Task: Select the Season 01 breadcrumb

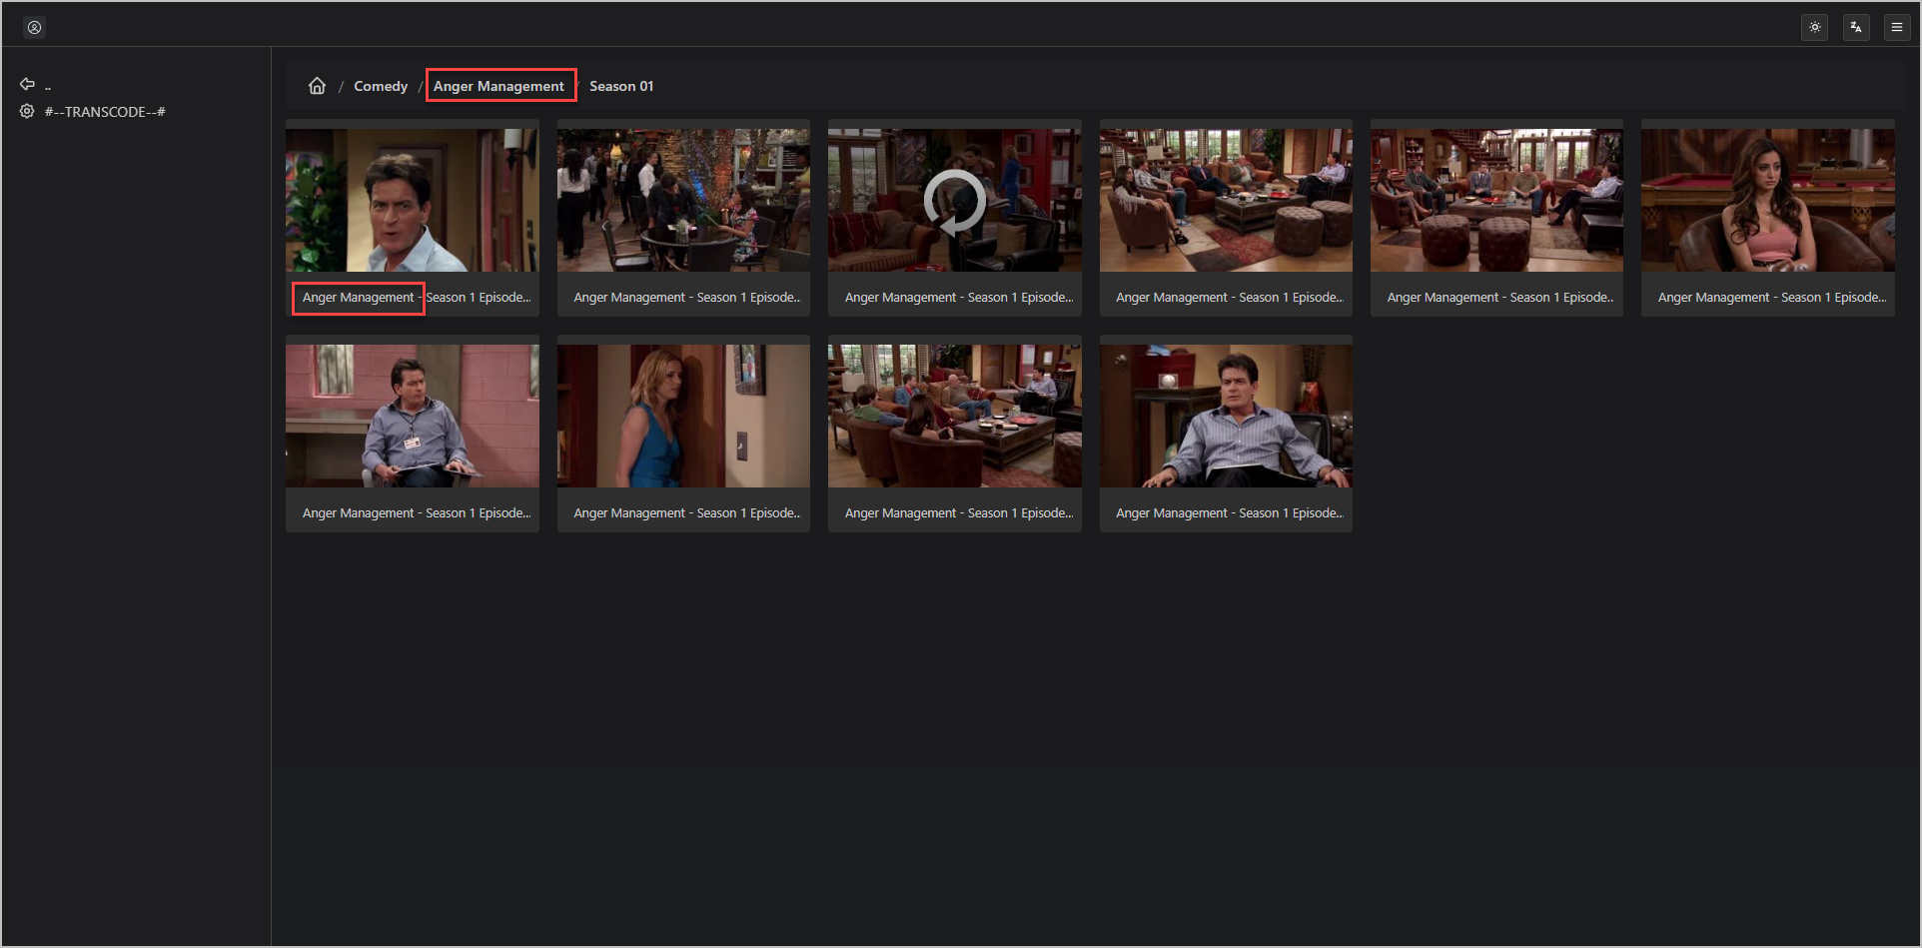Action: point(621,86)
